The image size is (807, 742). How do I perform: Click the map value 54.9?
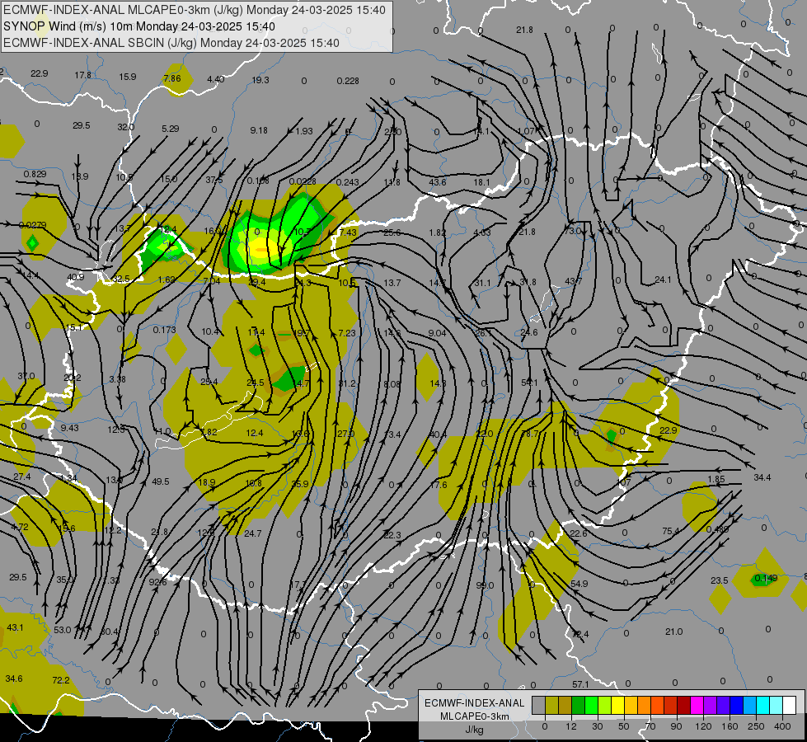coord(579,584)
